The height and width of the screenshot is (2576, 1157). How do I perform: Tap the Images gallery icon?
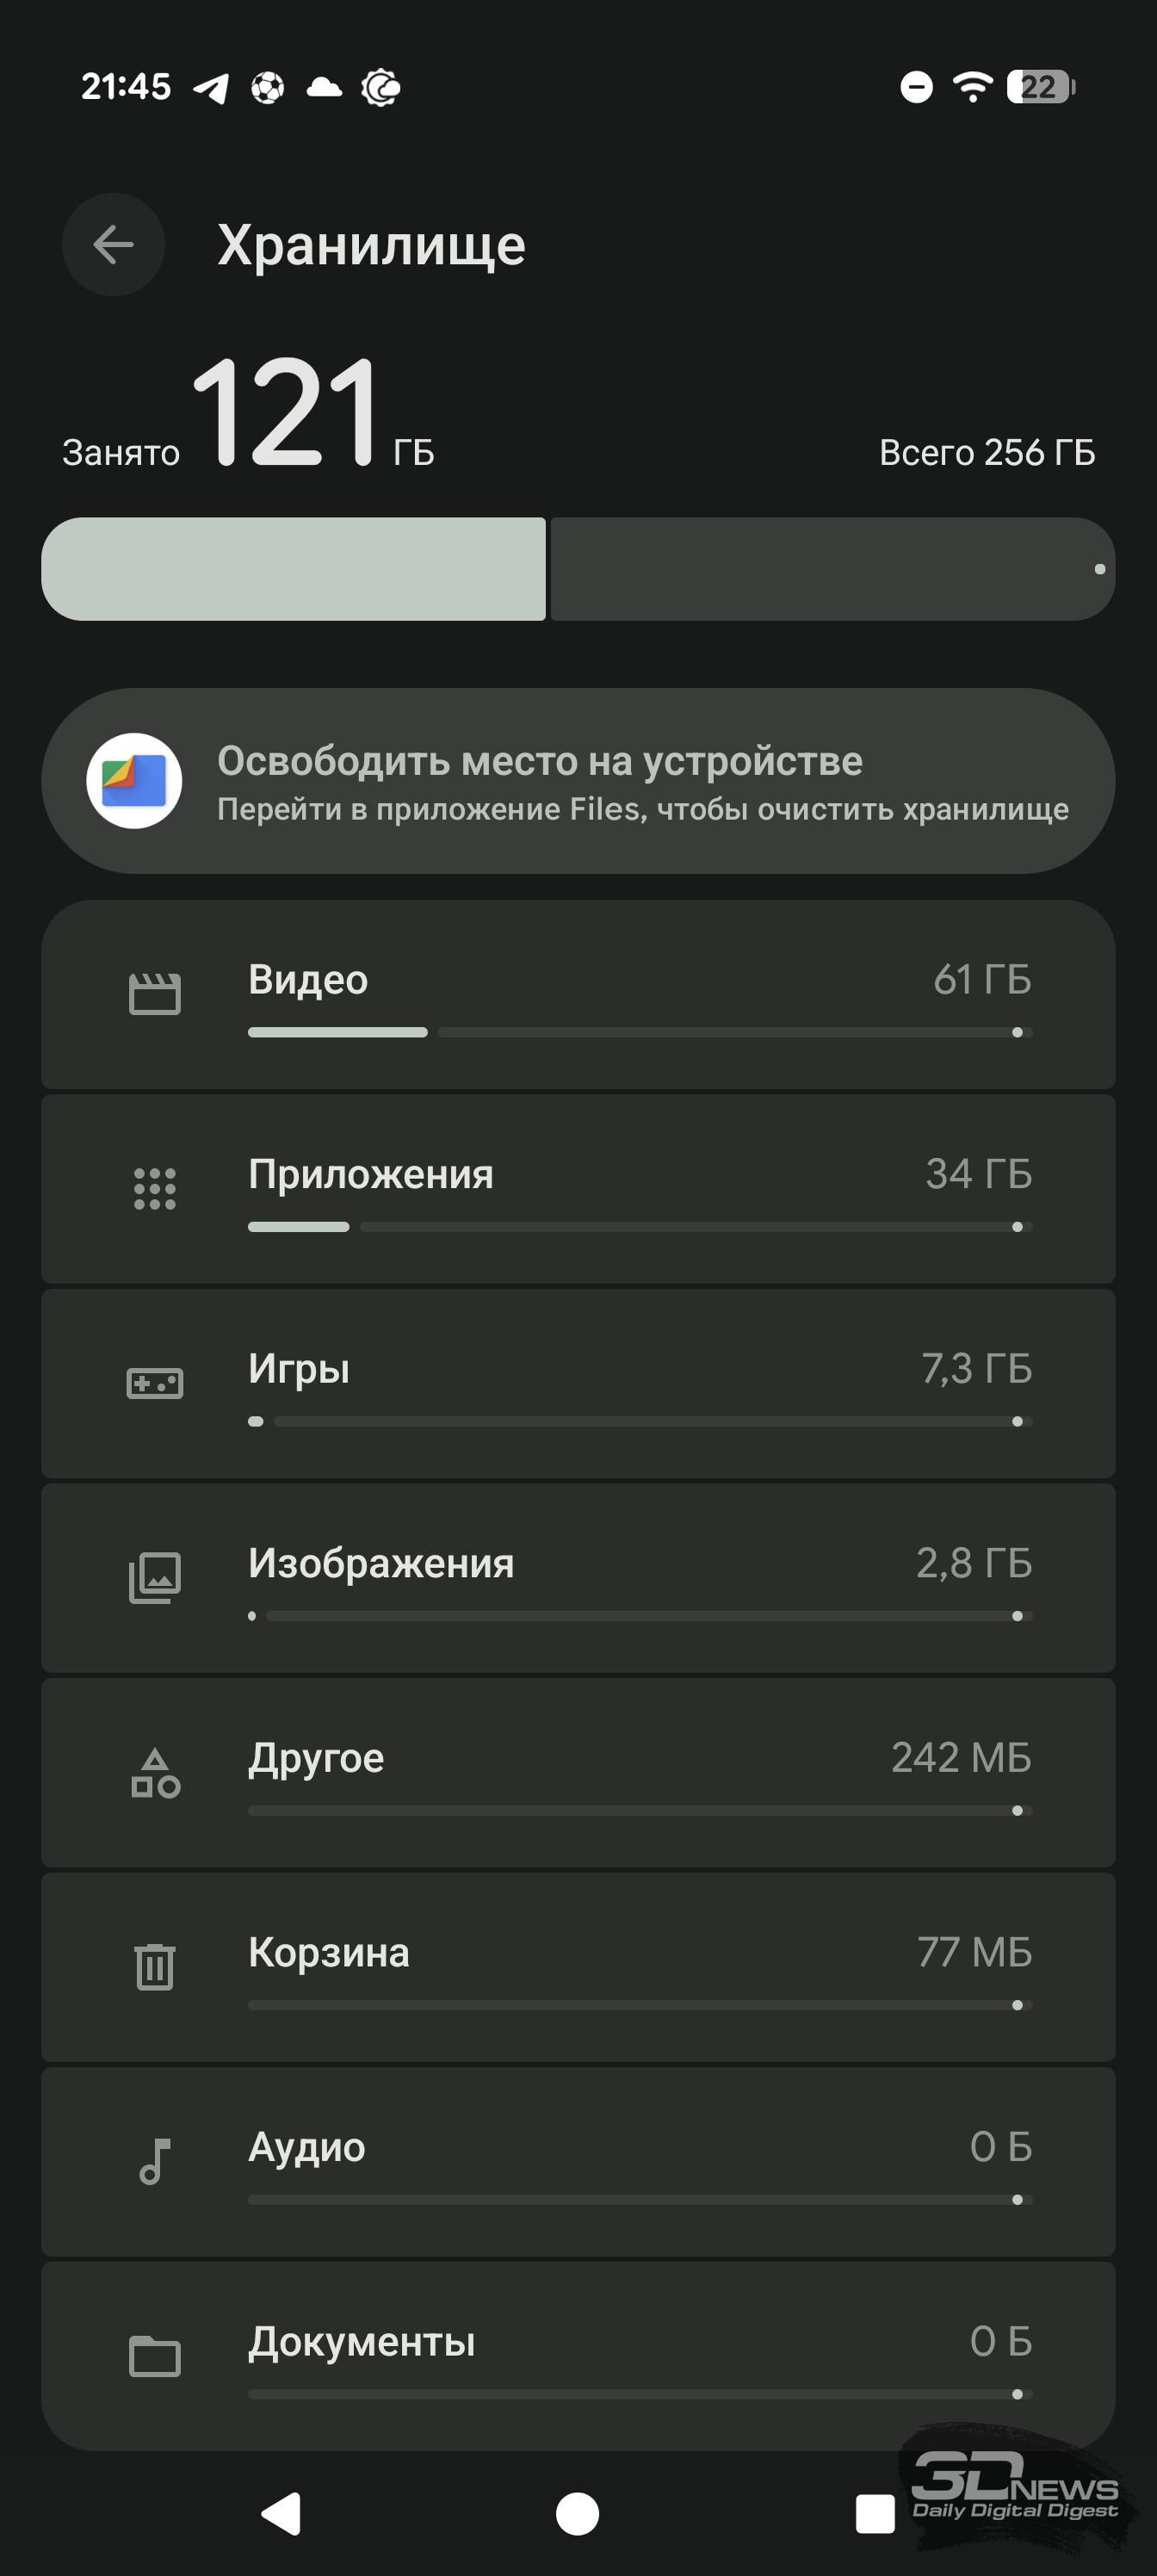pyautogui.click(x=155, y=1578)
